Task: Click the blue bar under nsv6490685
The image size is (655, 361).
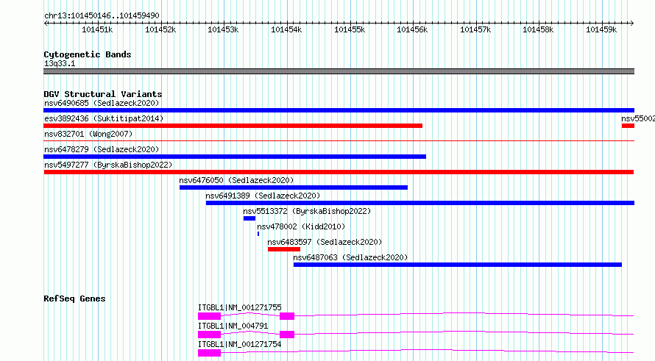Action: (x=339, y=110)
